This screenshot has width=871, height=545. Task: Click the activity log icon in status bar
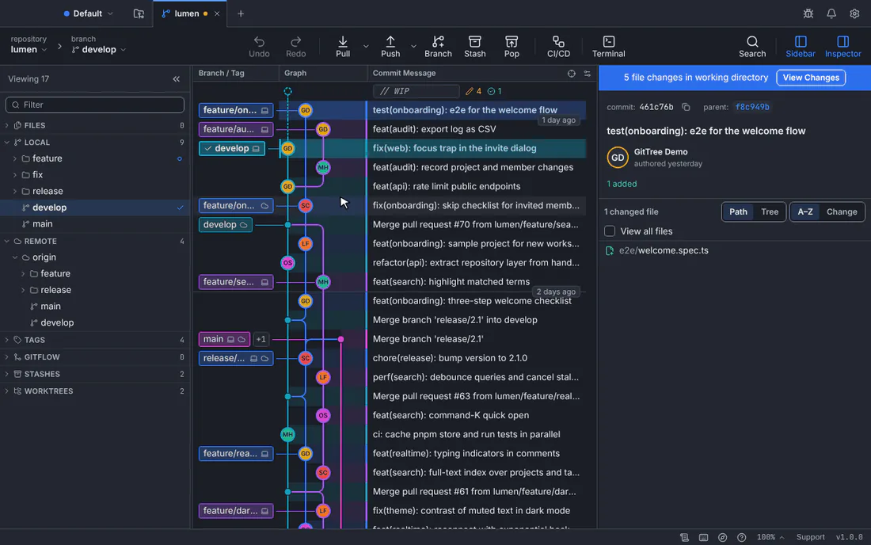pos(684,537)
